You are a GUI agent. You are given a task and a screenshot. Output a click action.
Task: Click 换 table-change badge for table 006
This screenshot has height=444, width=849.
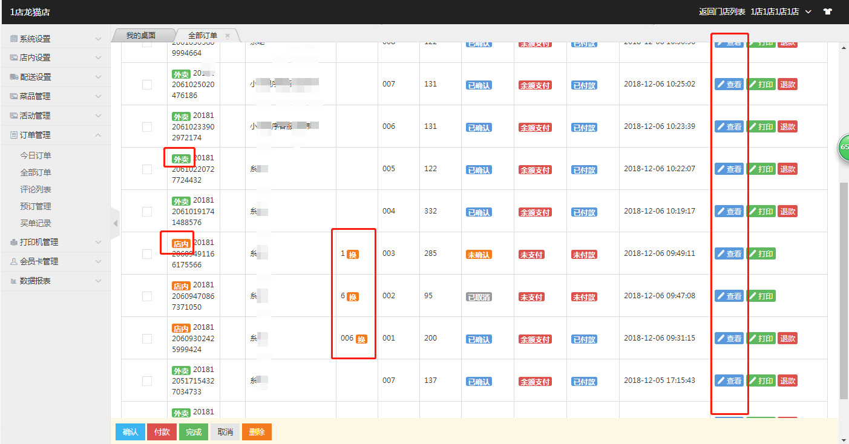[361, 339]
